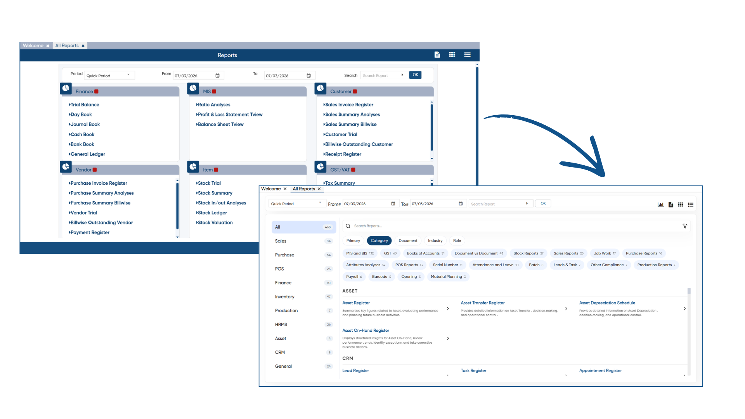The image size is (745, 419).
Task: Close the All Reports tab in old window
Action: (x=83, y=46)
